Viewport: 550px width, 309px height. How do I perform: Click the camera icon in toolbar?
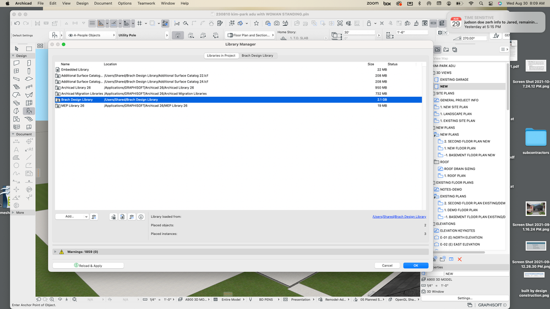click(277, 23)
